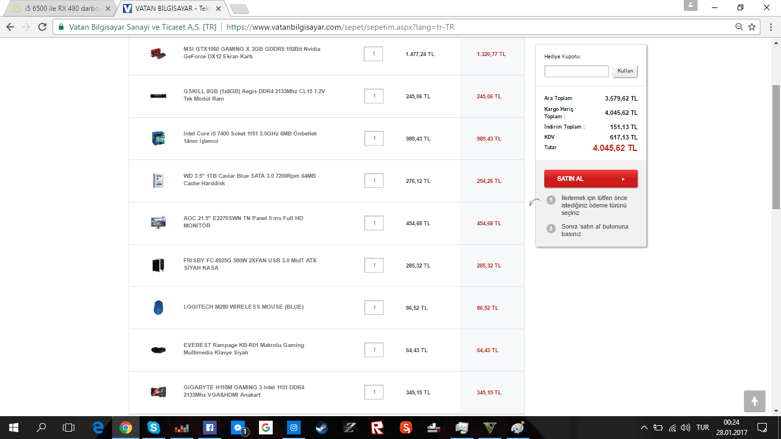Click the Logitech M280 mouse image

tap(158, 308)
